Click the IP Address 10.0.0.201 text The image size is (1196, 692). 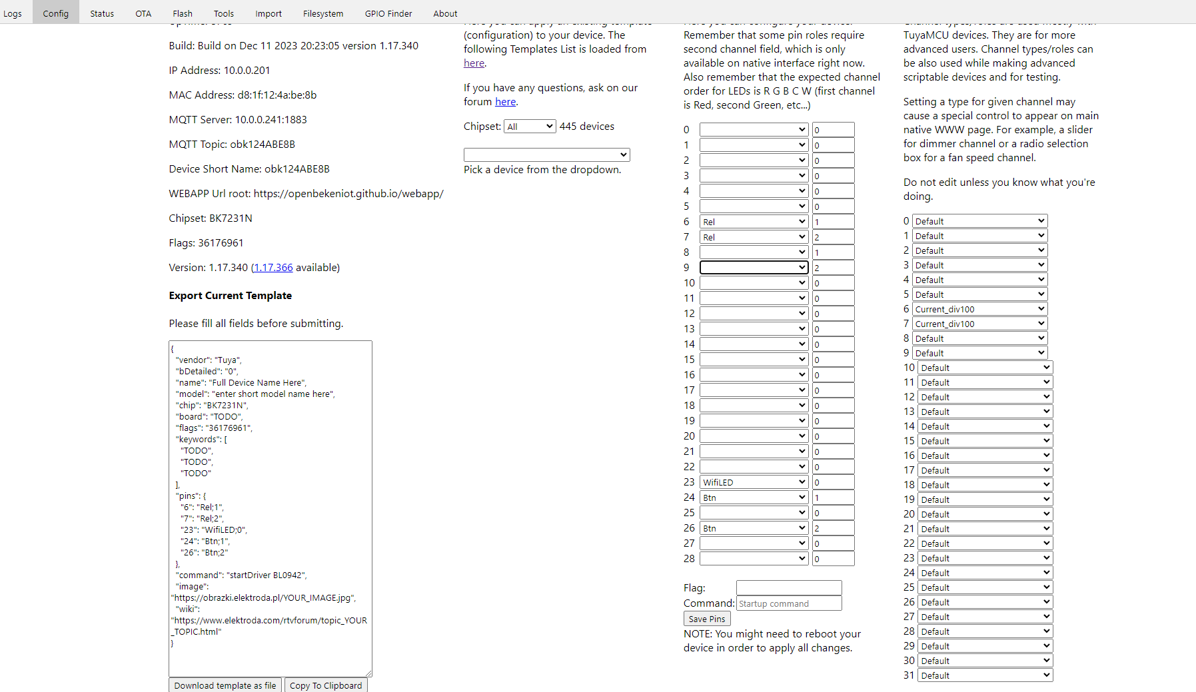219,71
